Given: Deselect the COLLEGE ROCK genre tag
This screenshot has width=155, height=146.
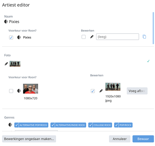Looking at the screenshot, I should (100, 125).
